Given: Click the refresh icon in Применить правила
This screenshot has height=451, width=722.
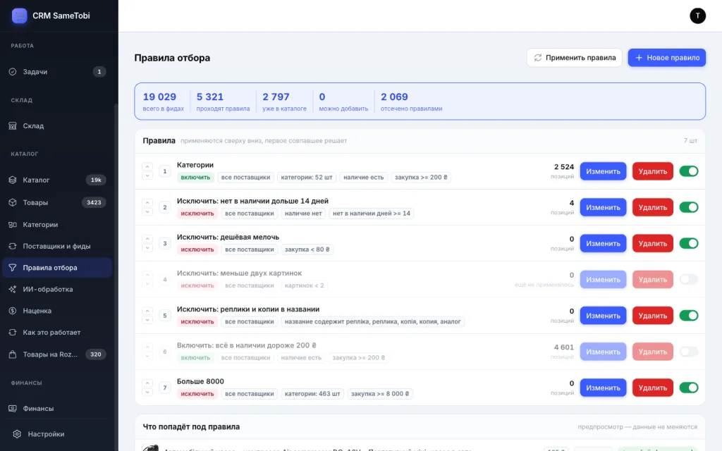Looking at the screenshot, I should (x=537, y=58).
